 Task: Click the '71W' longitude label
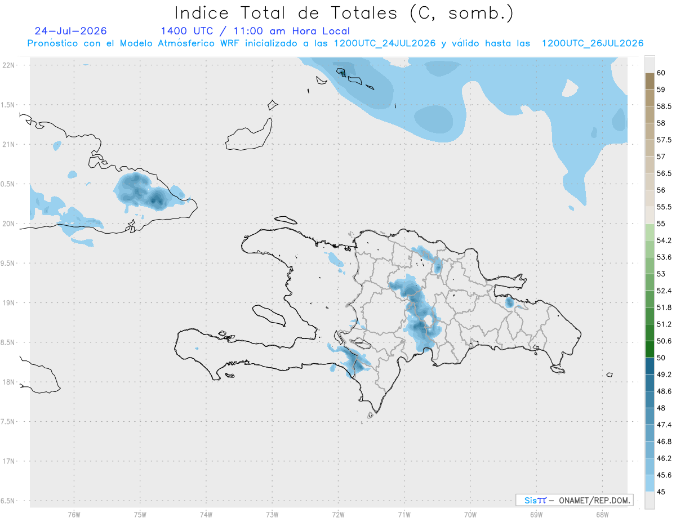(x=404, y=515)
